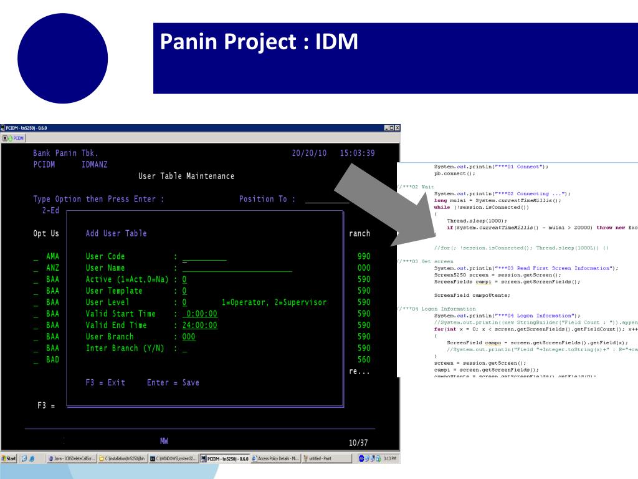Viewport: 638px width, 479px height.
Task: Close the PCIDM session tab with its X icon
Action: [x=5, y=138]
